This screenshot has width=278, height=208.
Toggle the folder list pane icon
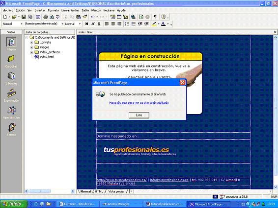[x=38, y=17]
